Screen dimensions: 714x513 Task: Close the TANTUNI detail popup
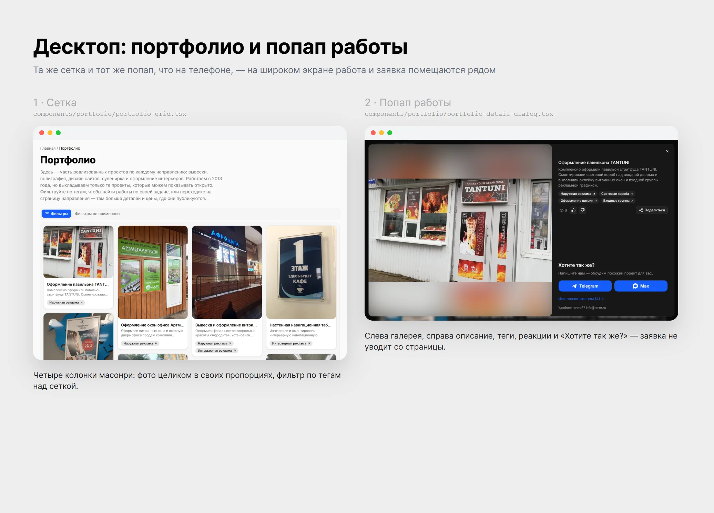(x=667, y=151)
